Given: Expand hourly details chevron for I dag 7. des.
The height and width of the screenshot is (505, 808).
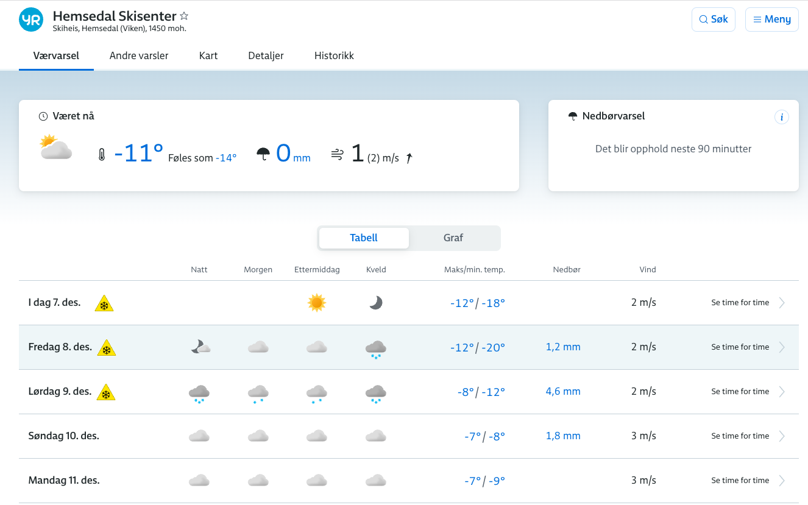Looking at the screenshot, I should [x=782, y=303].
